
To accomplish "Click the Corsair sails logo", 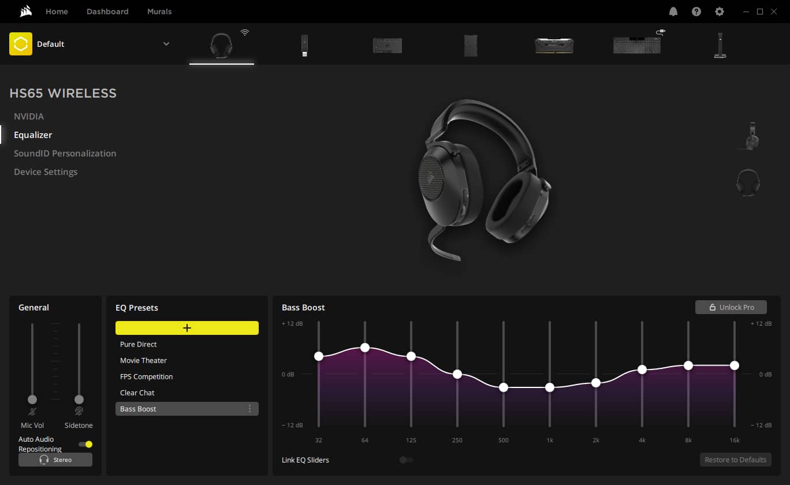I will point(25,12).
